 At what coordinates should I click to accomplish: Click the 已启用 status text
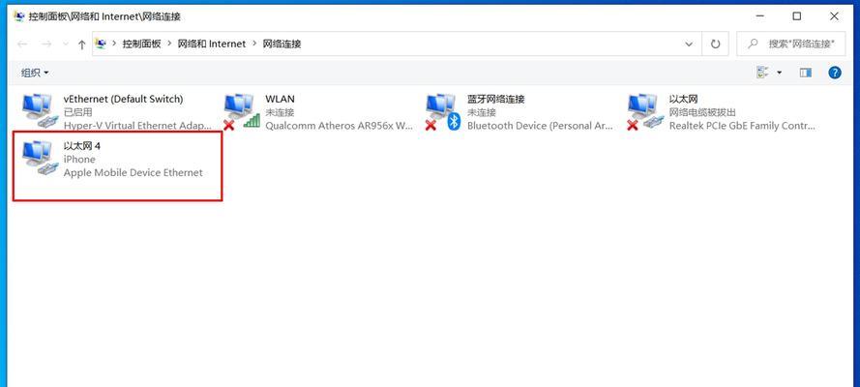(x=78, y=112)
